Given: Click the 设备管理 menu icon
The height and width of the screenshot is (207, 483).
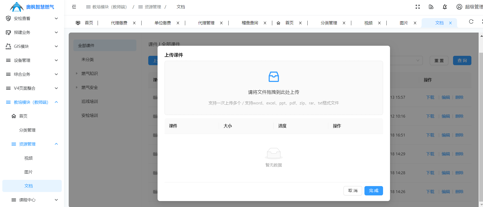Looking at the screenshot, I should 8,60.
